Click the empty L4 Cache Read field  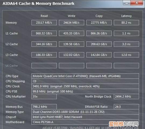(44, 66)
